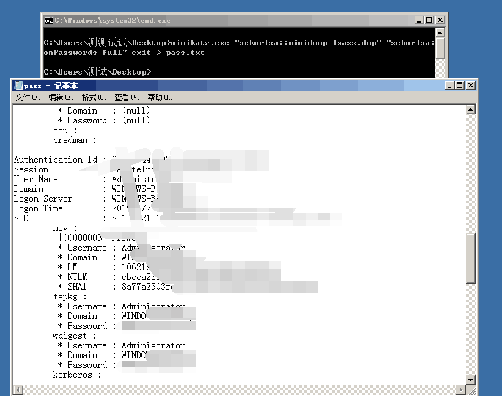Click the 'wdigest :' line
Image resolution: width=502 pixels, height=396 pixels.
[x=74, y=336]
